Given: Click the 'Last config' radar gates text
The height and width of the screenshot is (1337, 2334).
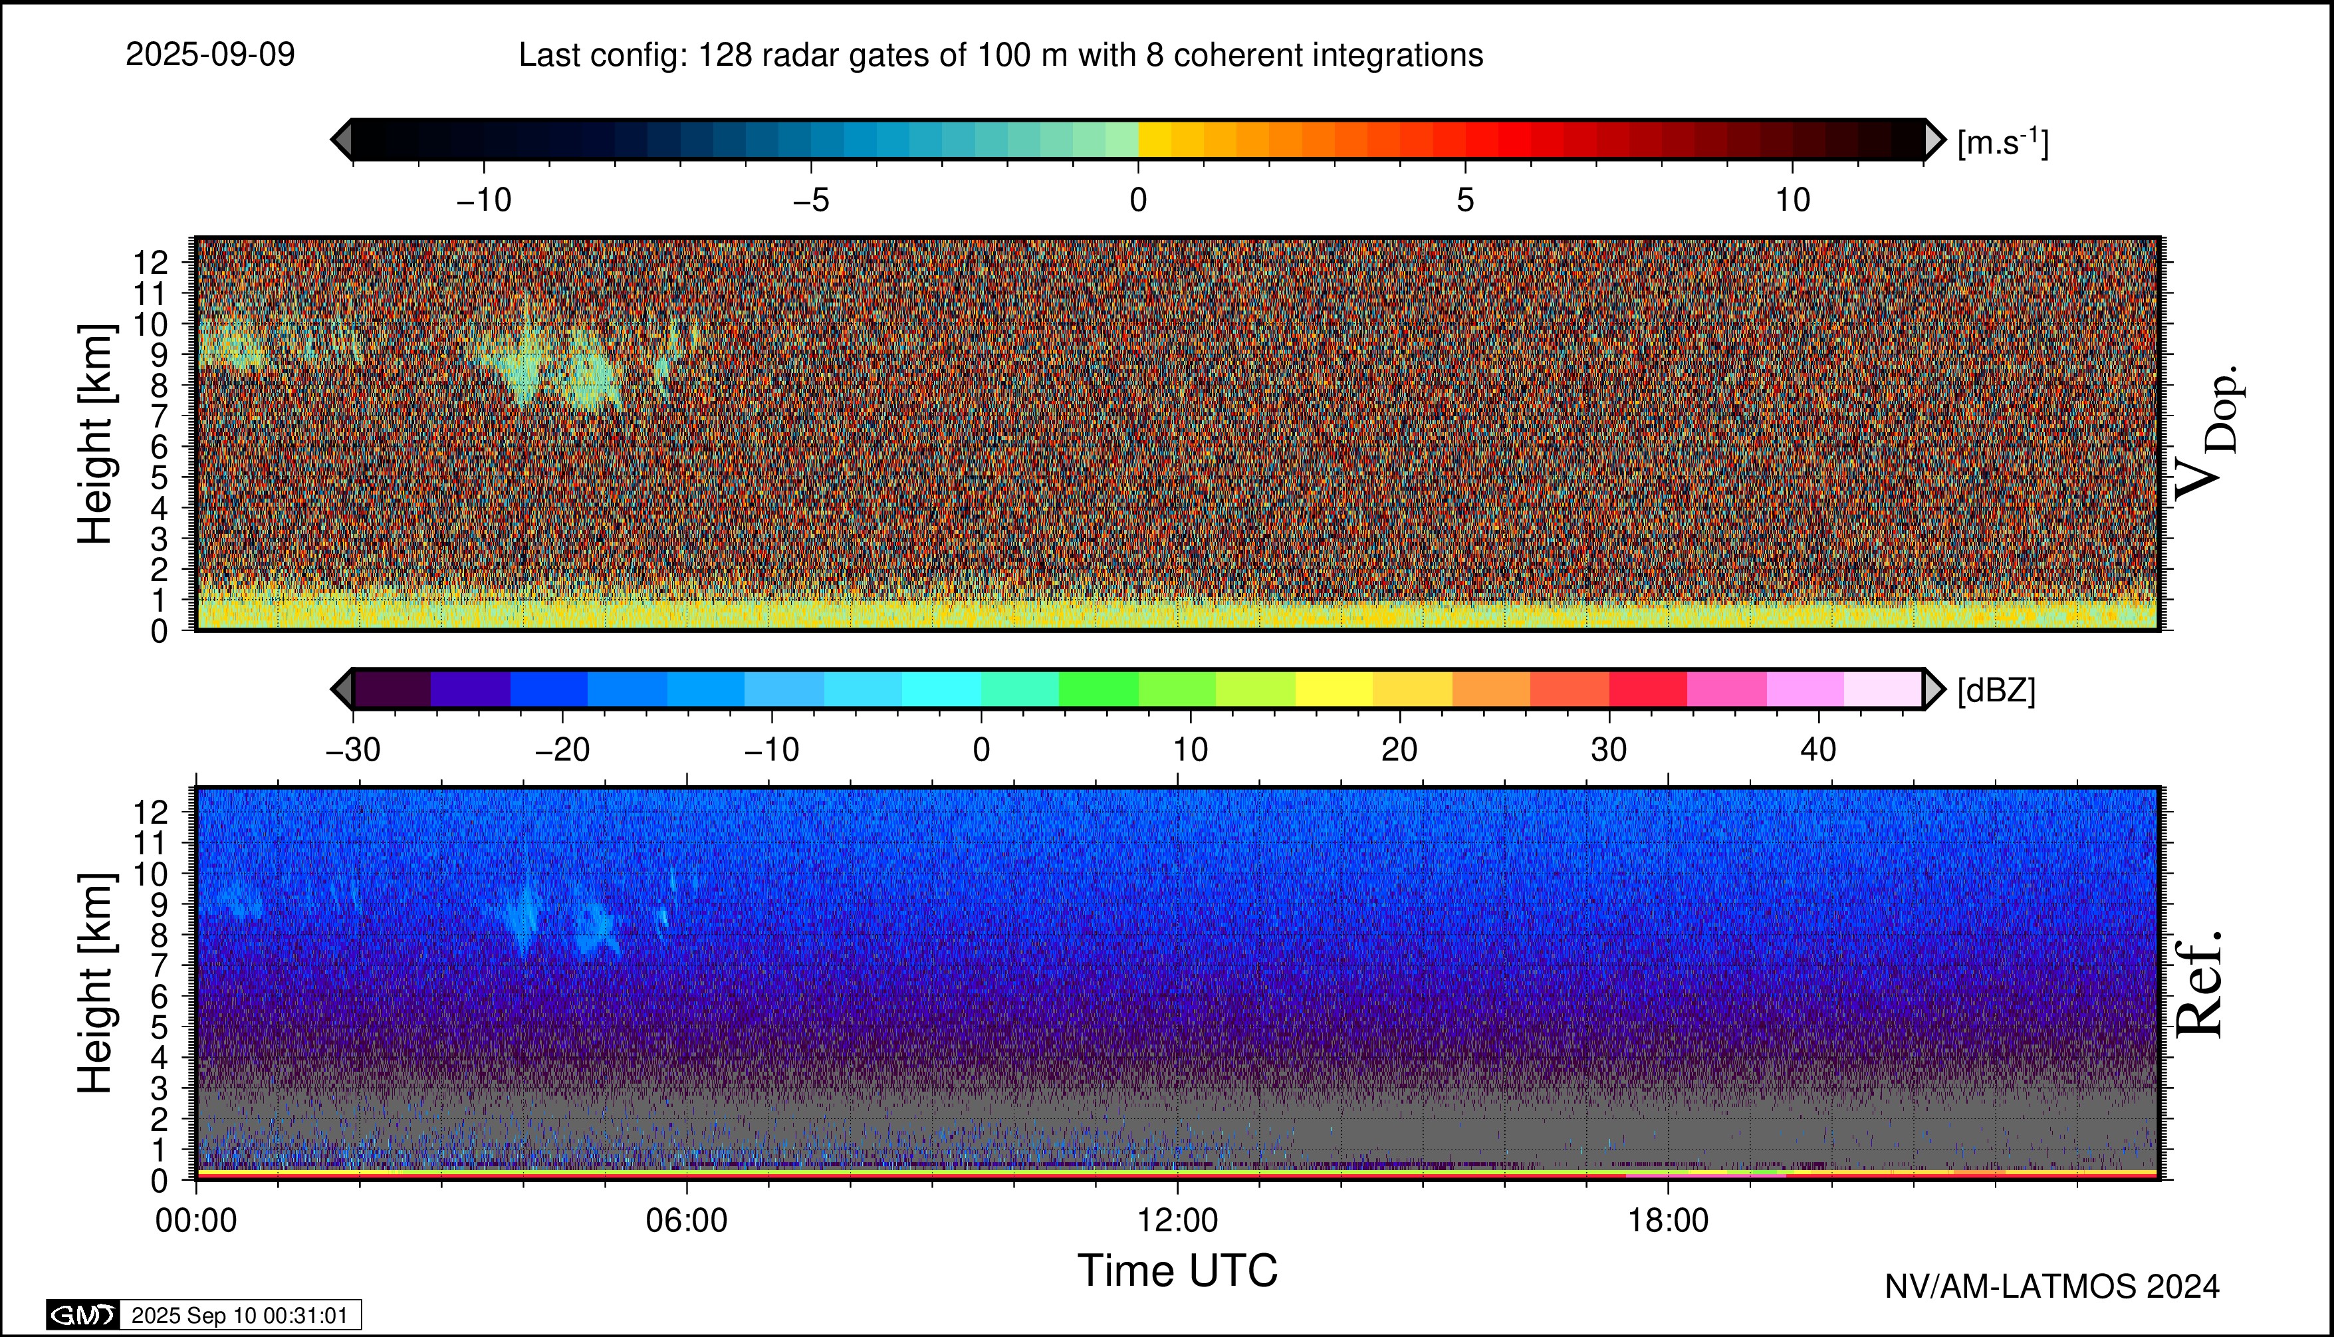Looking at the screenshot, I should (1001, 55).
